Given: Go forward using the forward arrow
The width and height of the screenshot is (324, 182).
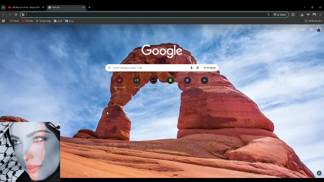Looking at the screenshot, I should point(10,15).
